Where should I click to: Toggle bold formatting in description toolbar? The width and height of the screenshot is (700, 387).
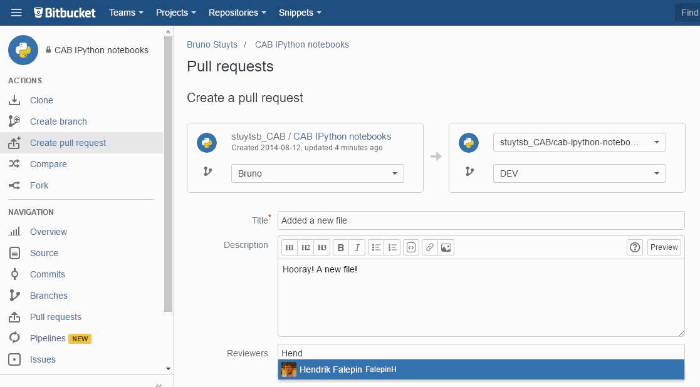point(341,247)
